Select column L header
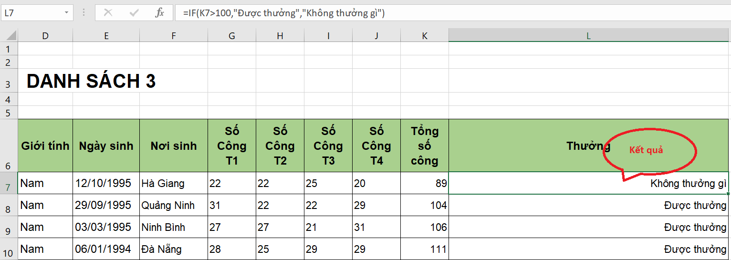The height and width of the screenshot is (260, 731). click(x=589, y=35)
